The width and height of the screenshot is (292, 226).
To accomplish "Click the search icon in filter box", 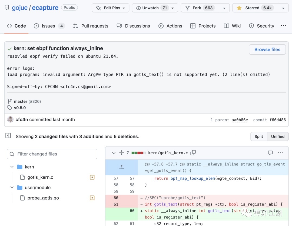I will tap(12, 154).
